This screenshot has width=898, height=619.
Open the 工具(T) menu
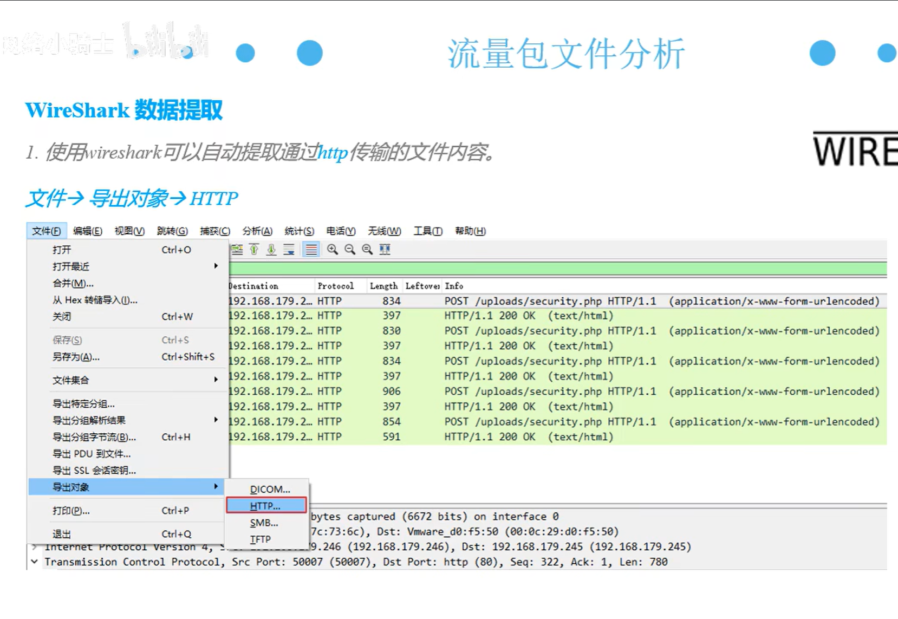pos(428,231)
